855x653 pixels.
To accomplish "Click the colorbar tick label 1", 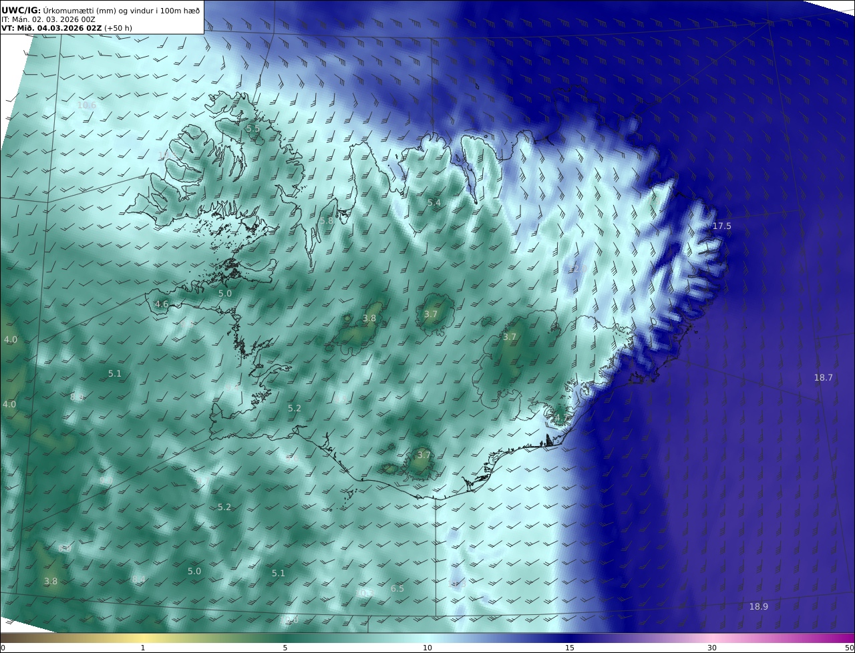I will coord(143,648).
